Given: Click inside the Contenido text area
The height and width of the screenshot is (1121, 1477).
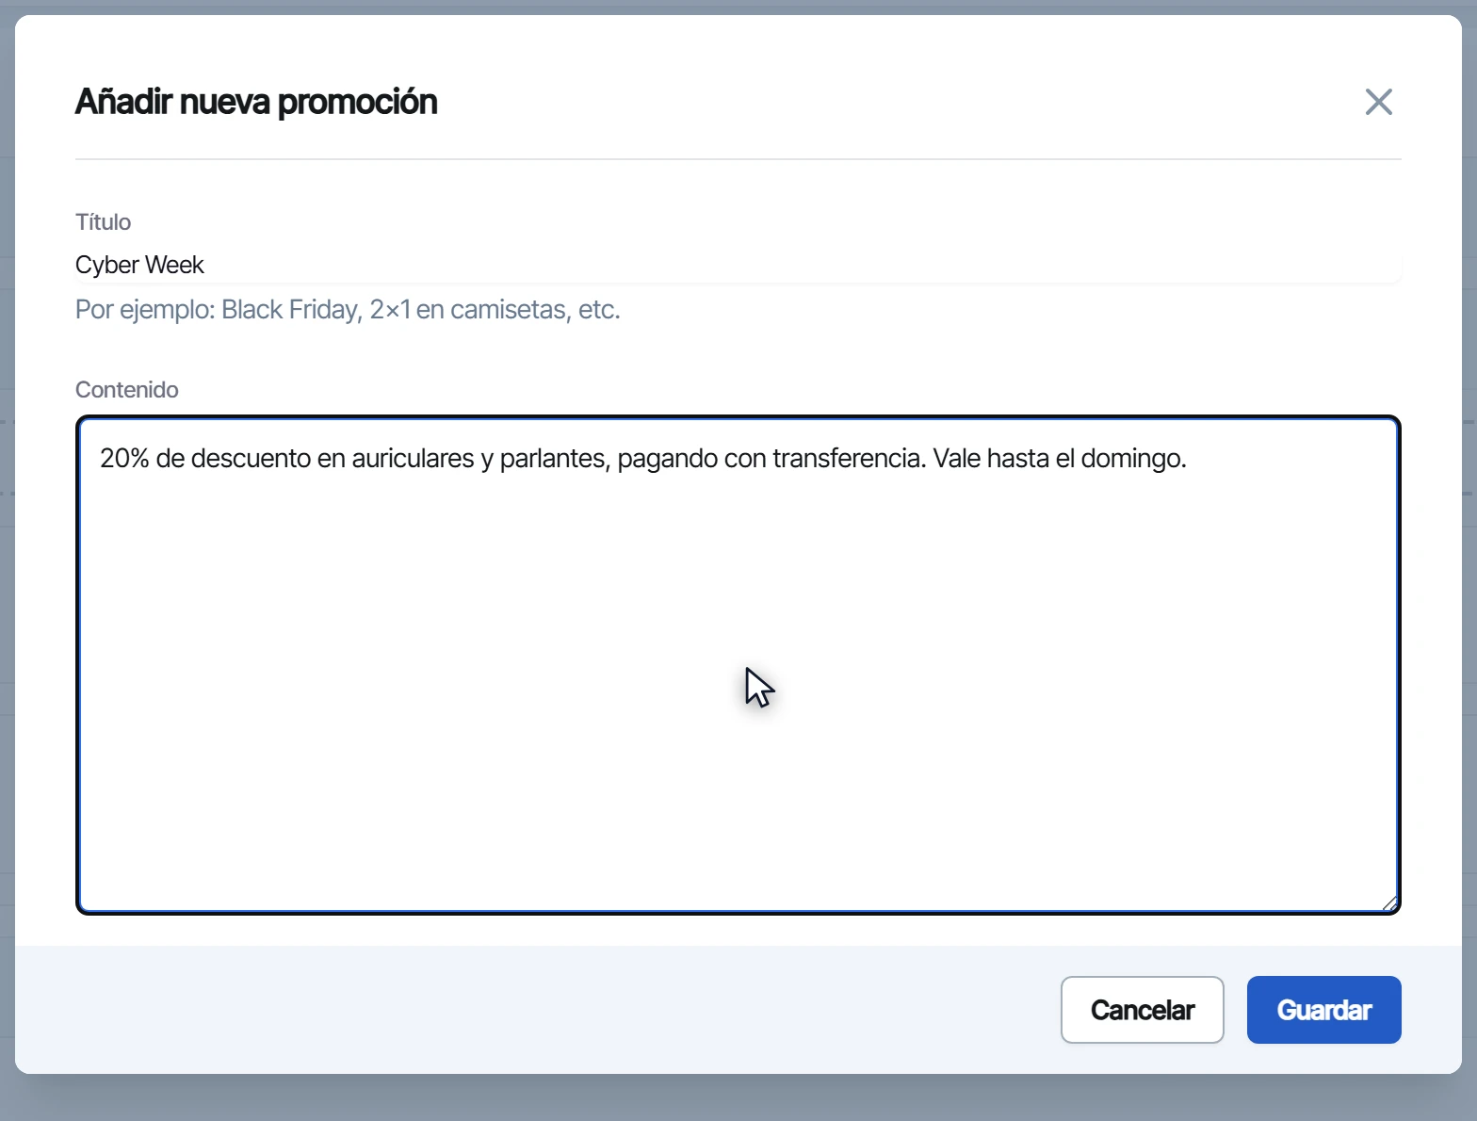Looking at the screenshot, I should (x=738, y=665).
